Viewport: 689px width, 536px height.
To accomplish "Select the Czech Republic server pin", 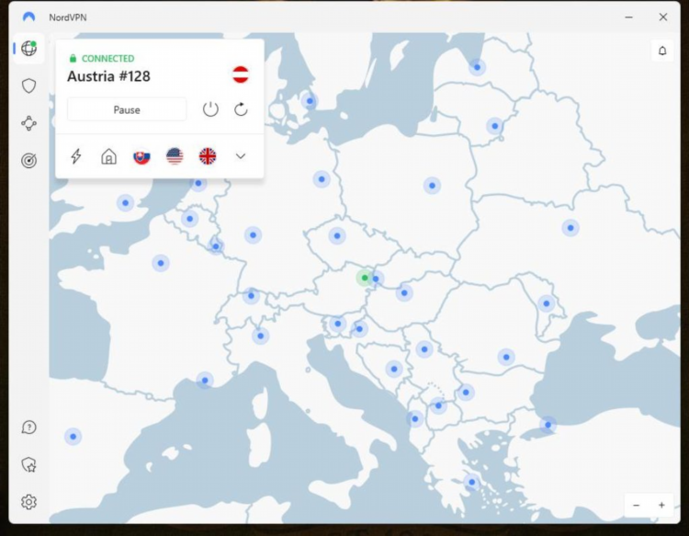I will point(337,235).
